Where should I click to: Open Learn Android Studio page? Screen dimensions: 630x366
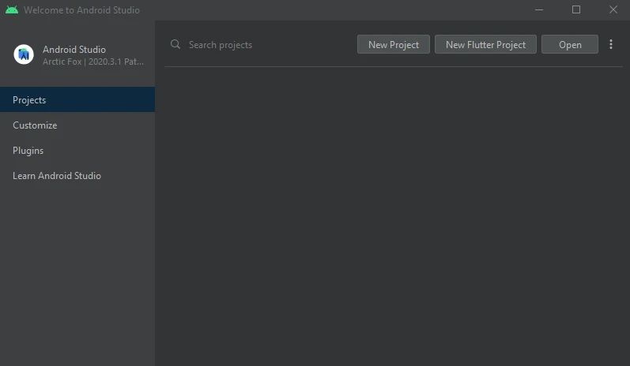[x=77, y=176]
